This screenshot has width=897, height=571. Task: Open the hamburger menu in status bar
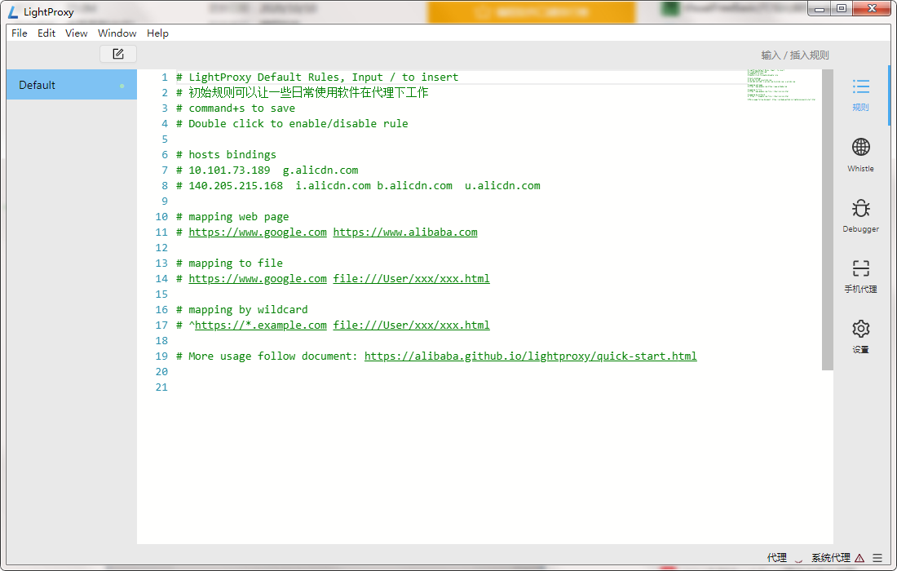coord(877,559)
